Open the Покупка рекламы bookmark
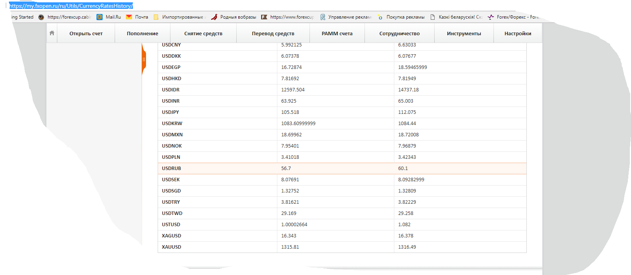 [x=380, y=17]
